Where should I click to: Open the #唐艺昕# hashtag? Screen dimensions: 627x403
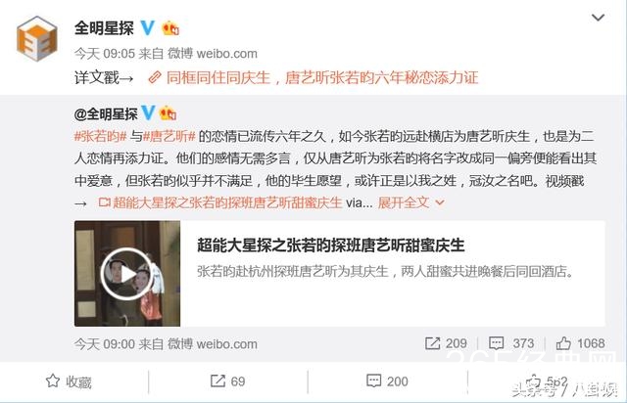click(169, 137)
